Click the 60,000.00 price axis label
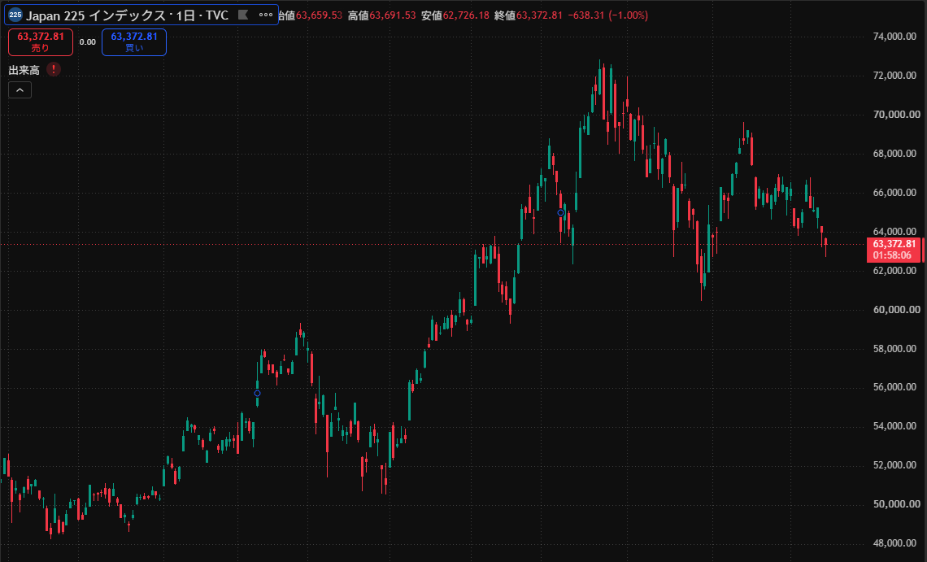Image resolution: width=927 pixels, height=562 pixels. coord(896,310)
